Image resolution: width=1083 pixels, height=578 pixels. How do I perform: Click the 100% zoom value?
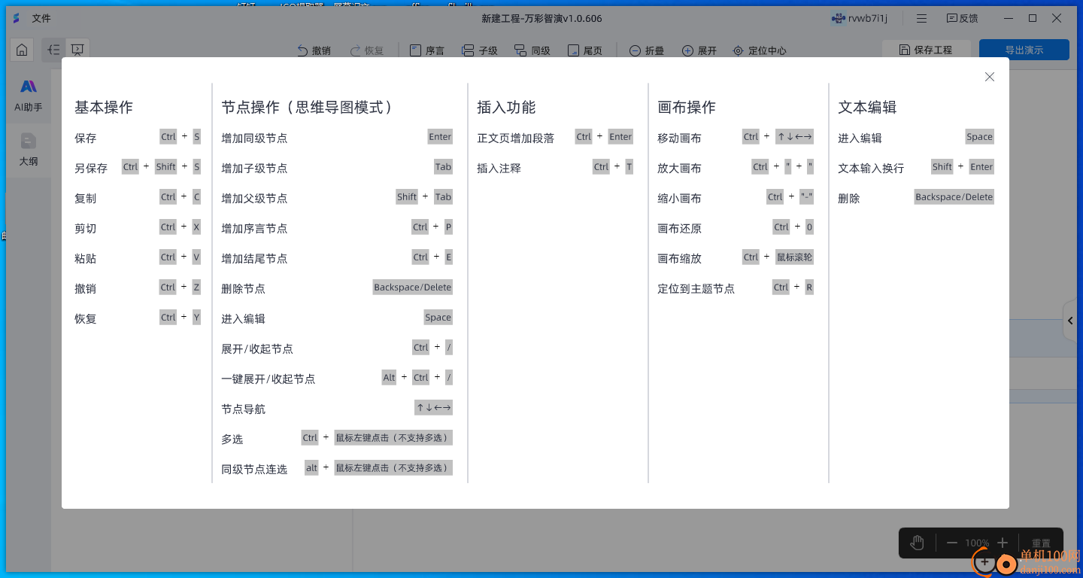(x=977, y=543)
